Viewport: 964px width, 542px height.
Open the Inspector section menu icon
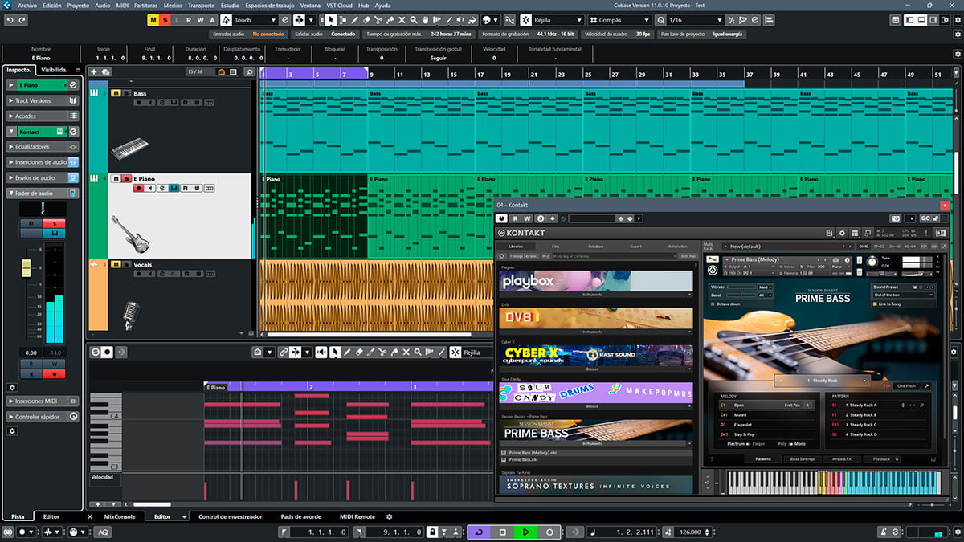(x=78, y=70)
